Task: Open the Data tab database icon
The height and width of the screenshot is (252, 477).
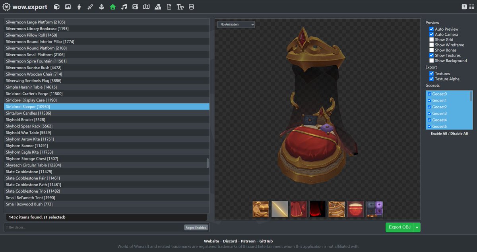Action: tap(191, 7)
